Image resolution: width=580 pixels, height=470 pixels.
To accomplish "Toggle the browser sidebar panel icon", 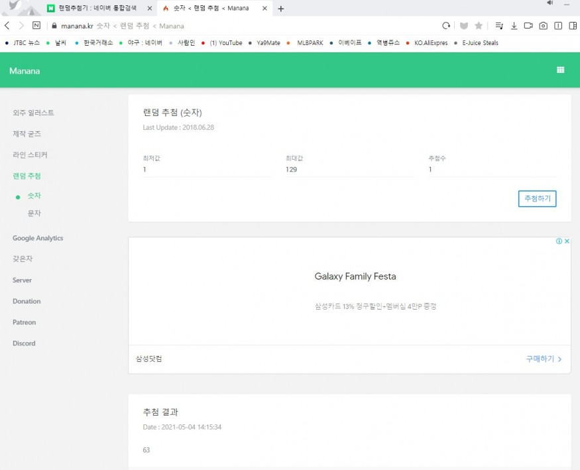I will click(573, 26).
